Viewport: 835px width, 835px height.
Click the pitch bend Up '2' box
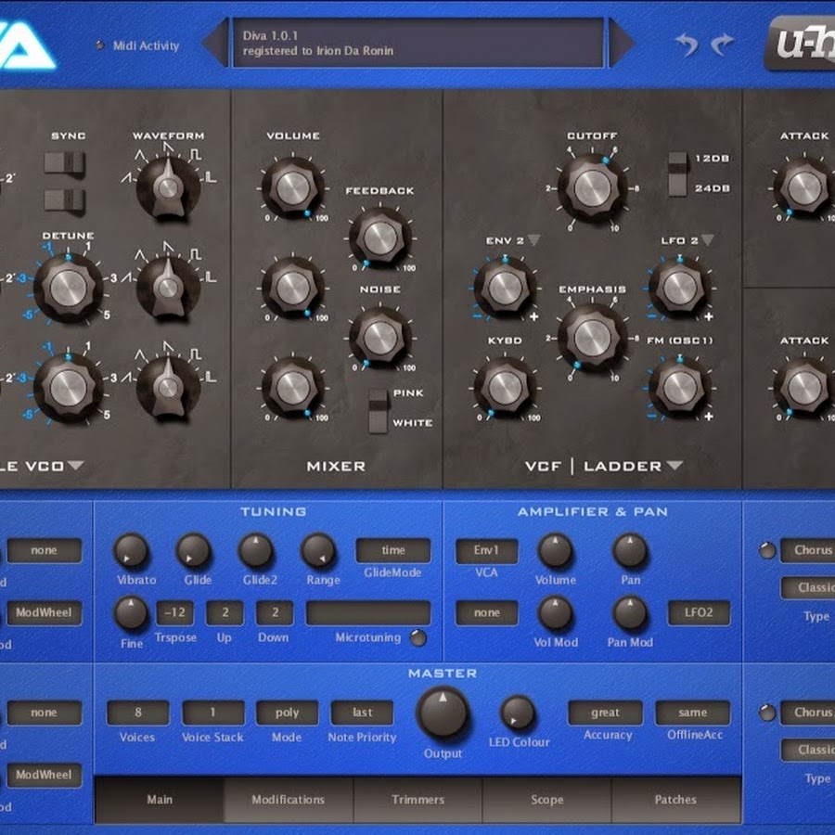225,613
